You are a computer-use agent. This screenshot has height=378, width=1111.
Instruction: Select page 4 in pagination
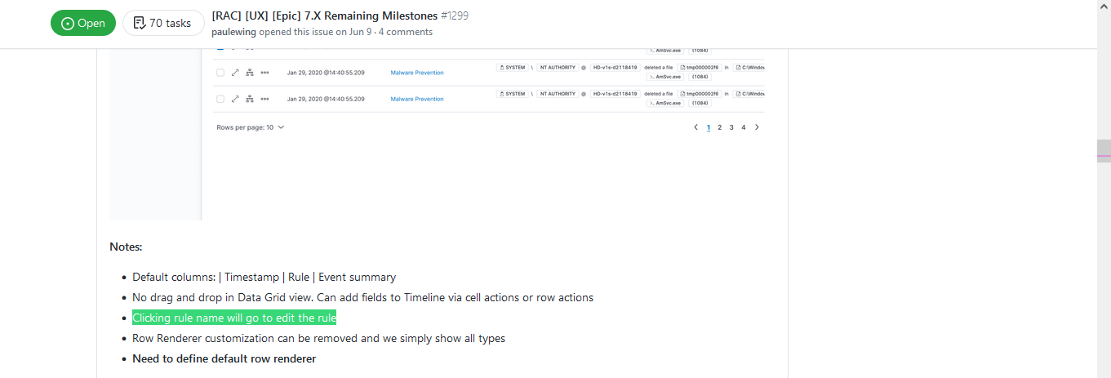tap(743, 127)
